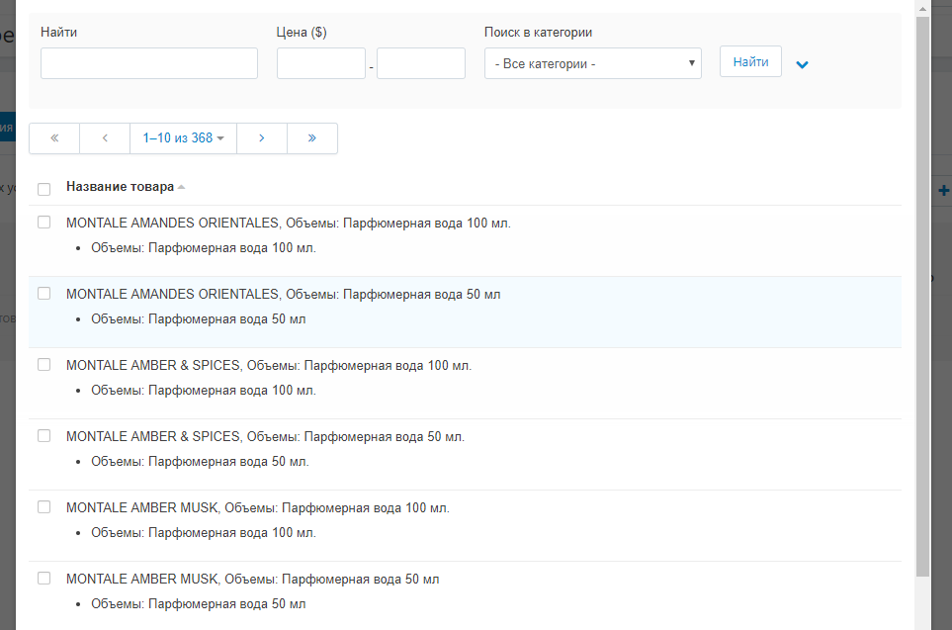The width and height of the screenshot is (952, 630).
Task: Select MONTALE AMBER & SPICES 100 мл product name
Action: point(269,365)
